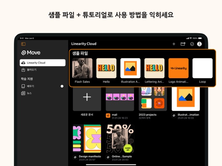The width and height of the screenshot is (222, 166).
Task: Click the newspaper icon beside 뉴스
Action: 23,93
